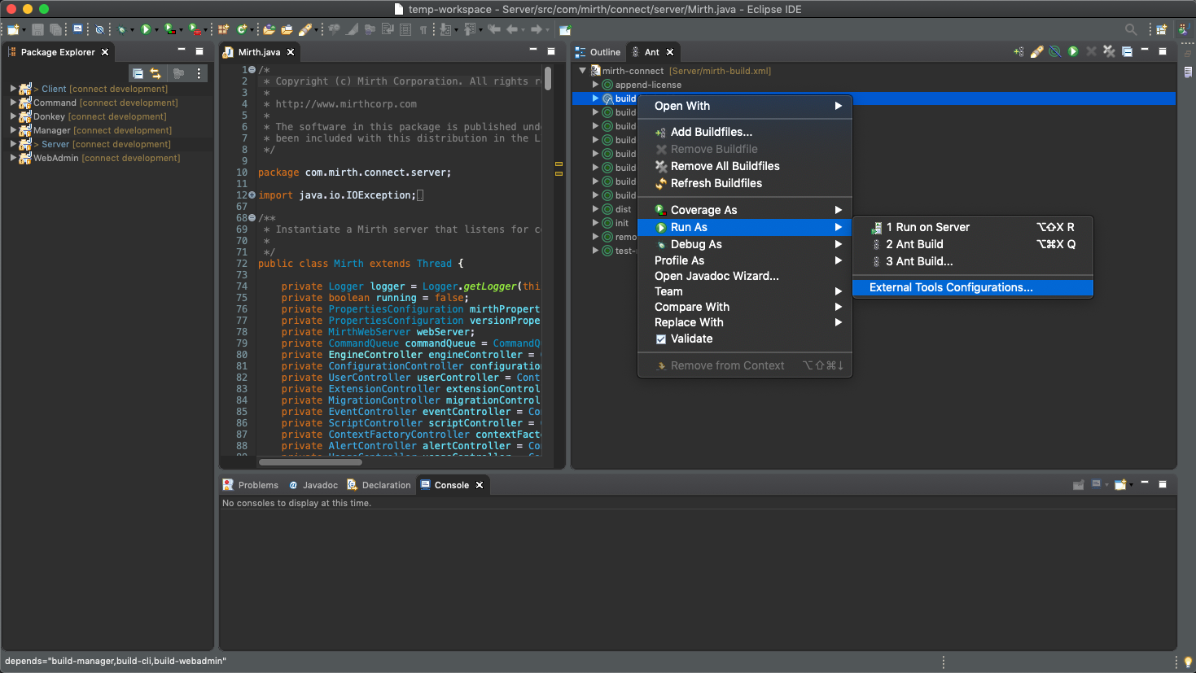This screenshot has height=673, width=1196.
Task: Click Open Console icon in Console view
Action: coord(1121,484)
